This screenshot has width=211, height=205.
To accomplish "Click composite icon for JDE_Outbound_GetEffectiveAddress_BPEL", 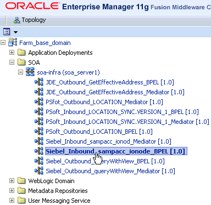I will pyautogui.click(x=39, y=82).
